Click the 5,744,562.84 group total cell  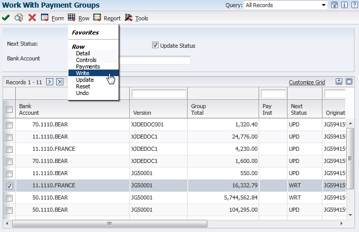(223, 197)
